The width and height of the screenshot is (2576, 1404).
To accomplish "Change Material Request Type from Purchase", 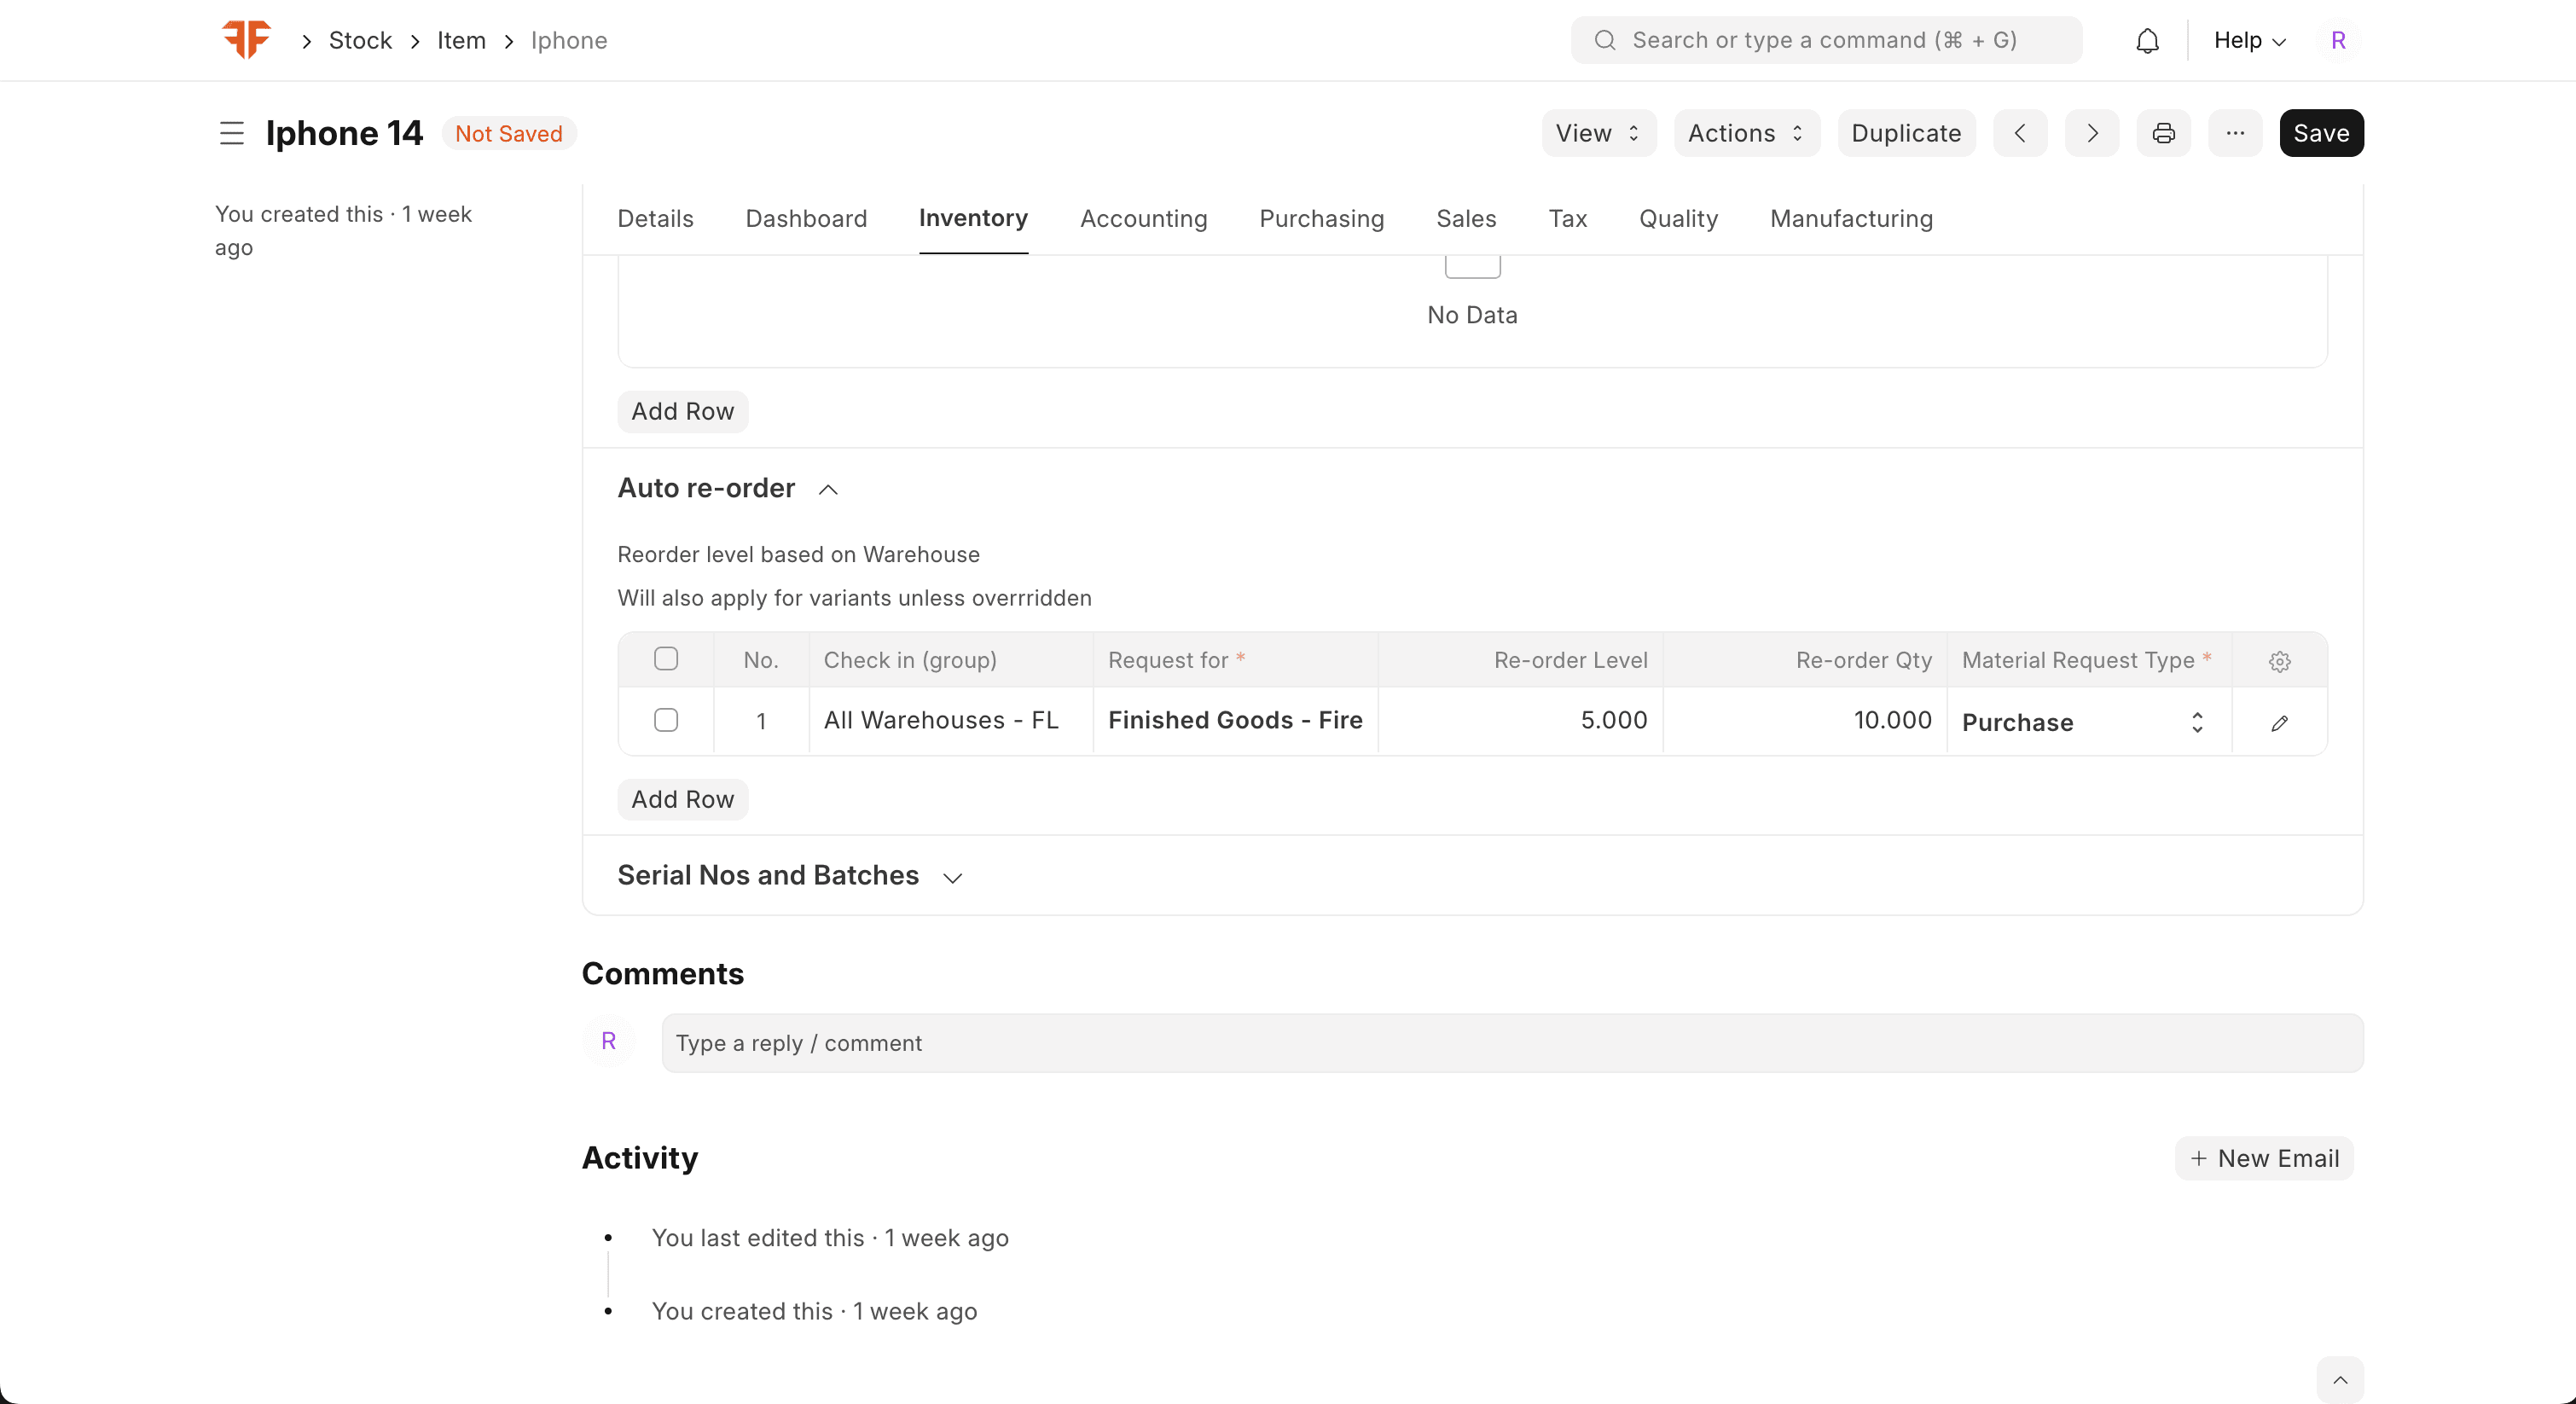I will [x=2089, y=723].
